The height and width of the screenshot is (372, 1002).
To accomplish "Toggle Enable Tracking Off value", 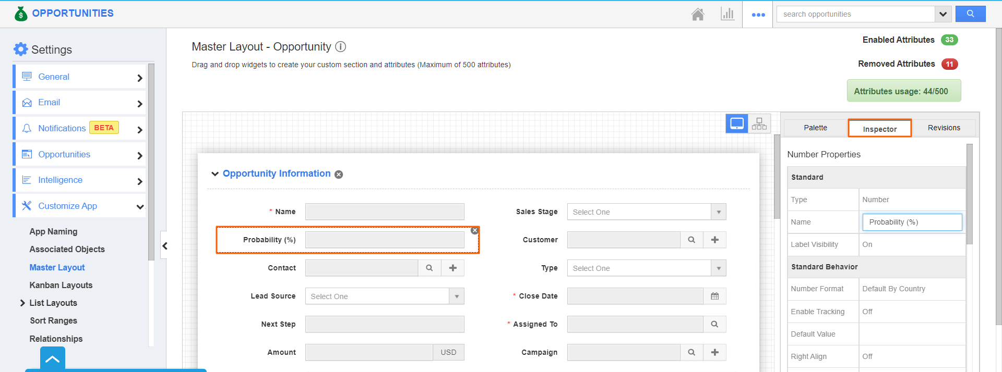I will pos(867,312).
